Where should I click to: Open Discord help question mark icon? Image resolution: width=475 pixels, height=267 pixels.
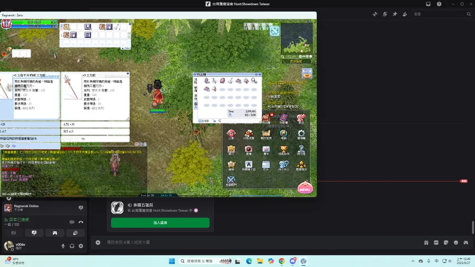[x=439, y=4]
